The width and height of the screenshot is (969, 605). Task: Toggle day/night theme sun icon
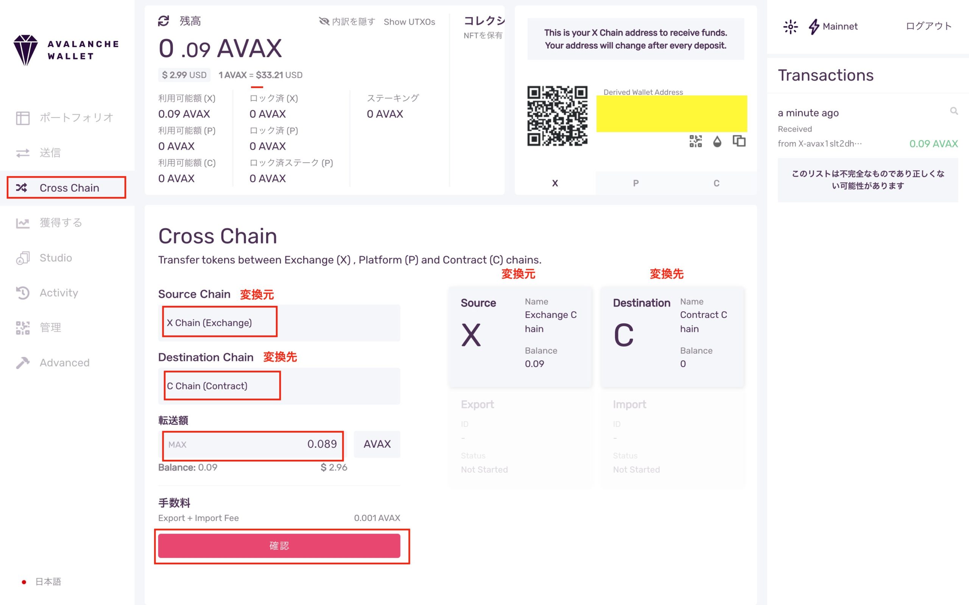(790, 27)
